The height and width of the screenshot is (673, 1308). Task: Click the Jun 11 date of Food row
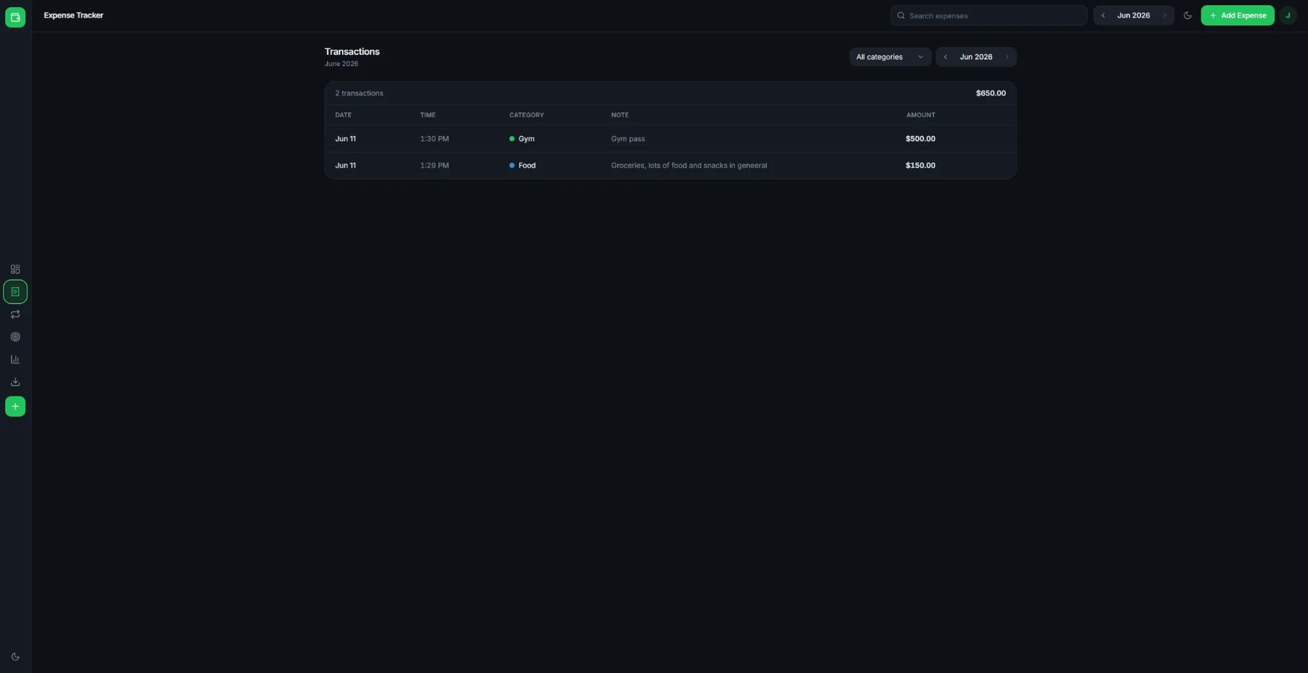tap(345, 165)
